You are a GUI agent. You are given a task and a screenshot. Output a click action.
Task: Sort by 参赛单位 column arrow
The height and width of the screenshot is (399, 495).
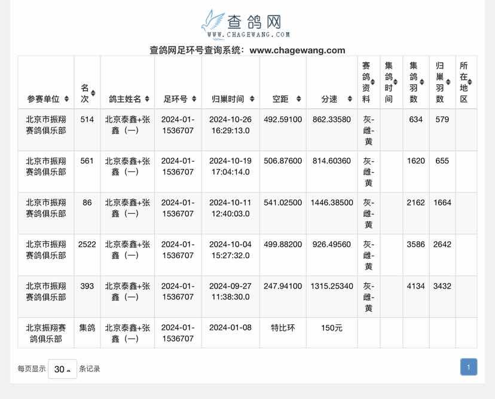(66, 99)
